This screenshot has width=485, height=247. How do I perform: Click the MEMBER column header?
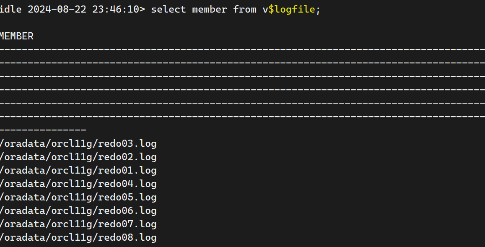click(x=17, y=36)
